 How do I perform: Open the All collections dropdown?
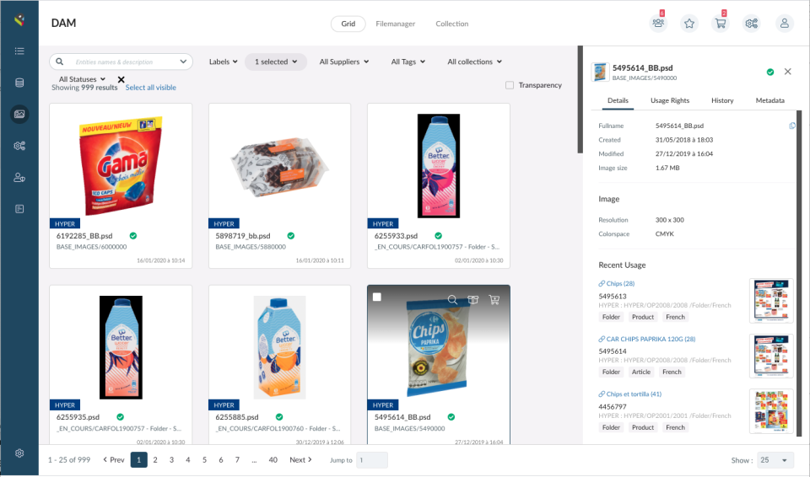pos(475,62)
